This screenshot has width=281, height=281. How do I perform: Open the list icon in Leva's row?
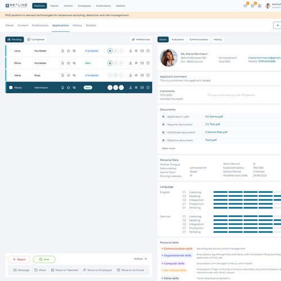136,51
